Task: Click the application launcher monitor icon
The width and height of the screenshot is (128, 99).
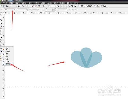Action: pyautogui.click(x=39, y=6)
